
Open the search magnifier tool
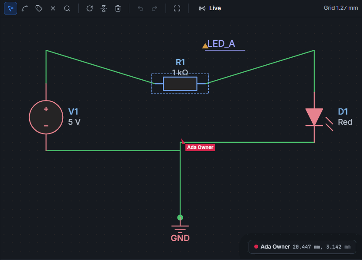pos(67,8)
